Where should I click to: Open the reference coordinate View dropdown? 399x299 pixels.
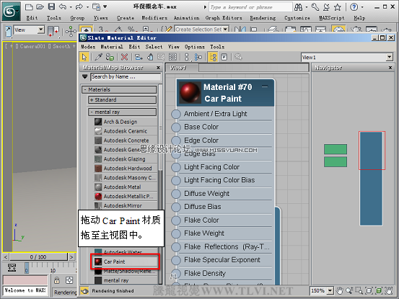tap(40, 30)
